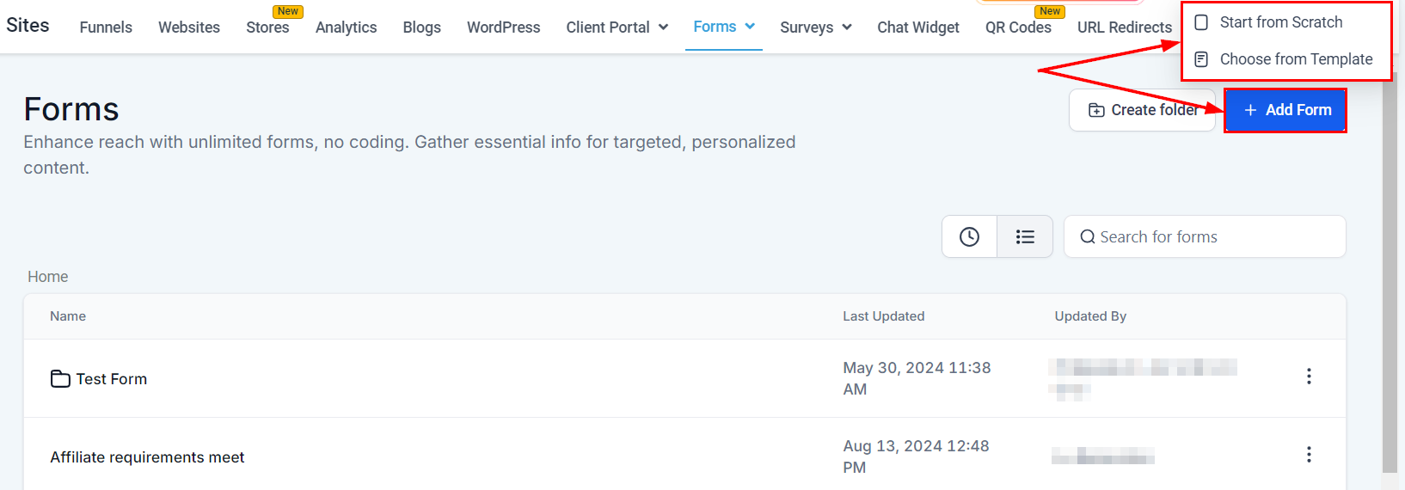Click the clock recent-view icon
This screenshot has height=490, width=1405.
[x=969, y=236]
